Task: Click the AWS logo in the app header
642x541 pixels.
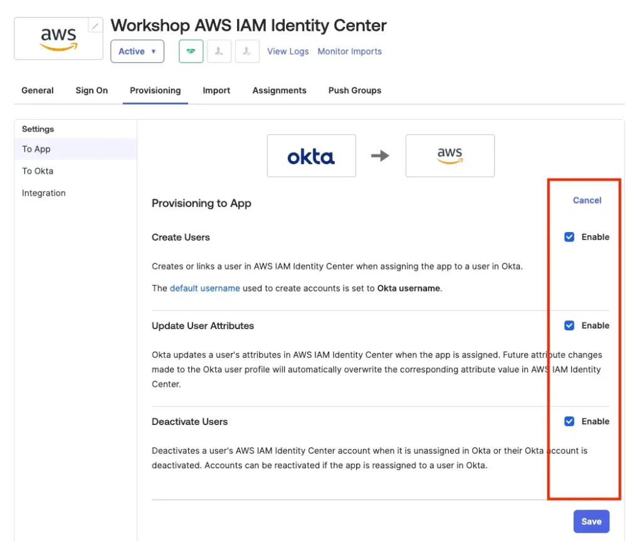Action: coord(58,38)
